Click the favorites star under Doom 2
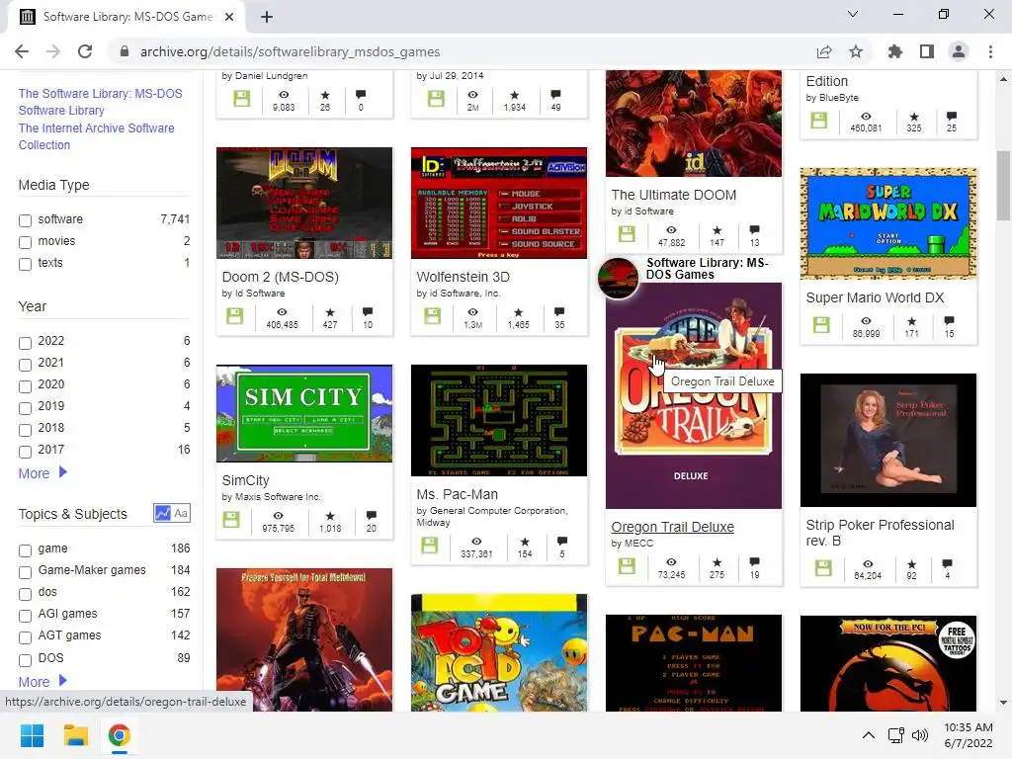 coord(330,312)
